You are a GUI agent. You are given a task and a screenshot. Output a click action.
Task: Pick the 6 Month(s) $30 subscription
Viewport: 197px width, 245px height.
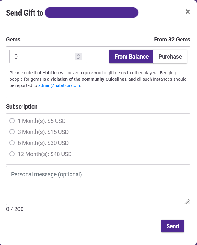click(12, 143)
